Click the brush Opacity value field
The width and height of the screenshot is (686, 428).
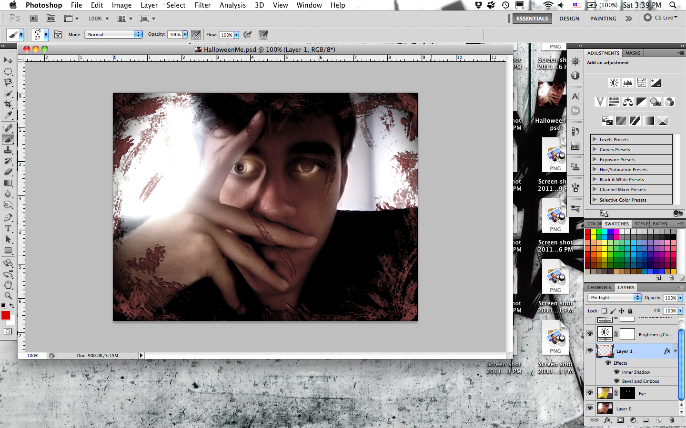175,34
